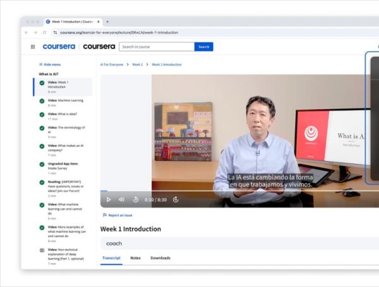379x287 pixels.
Task: Rewind video ten seconds
Action: click(137, 199)
